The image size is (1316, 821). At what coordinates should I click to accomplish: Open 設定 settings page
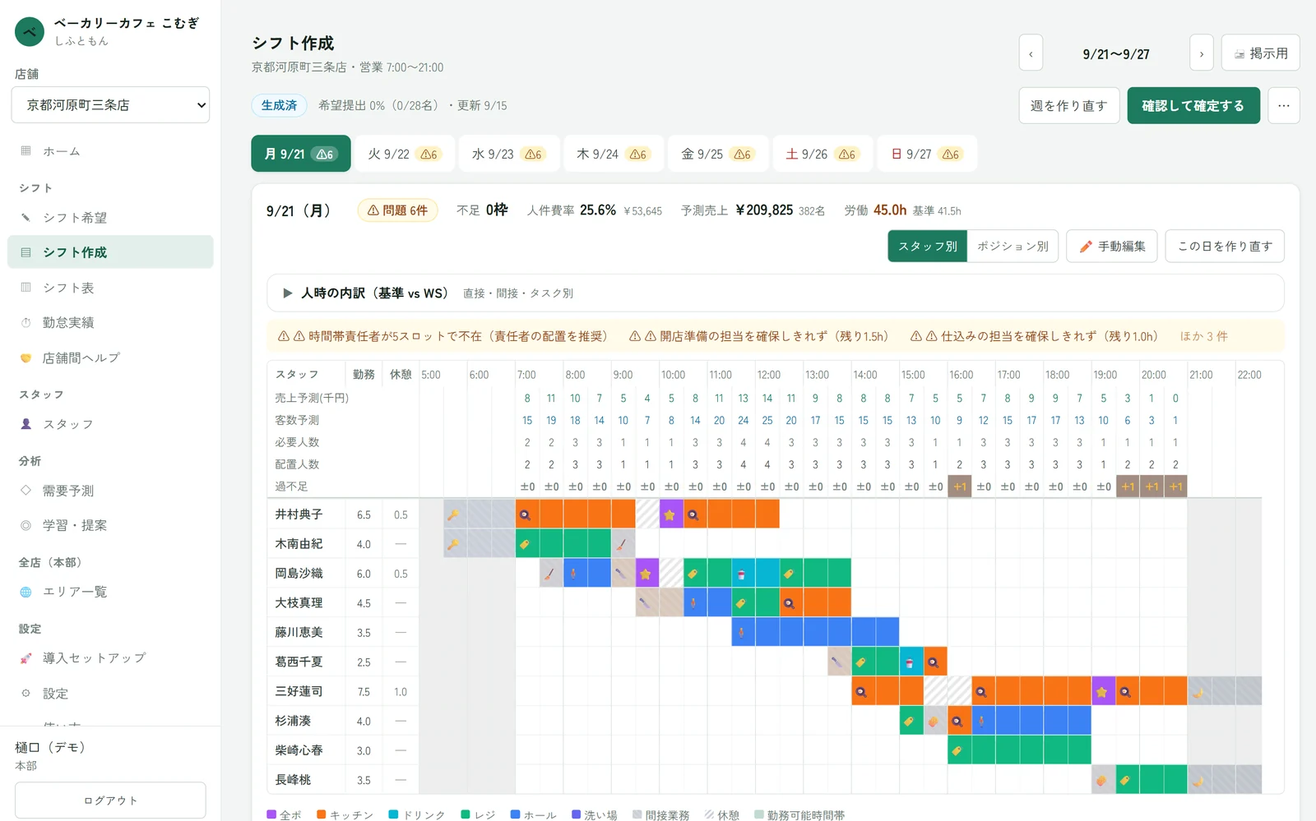110,694
